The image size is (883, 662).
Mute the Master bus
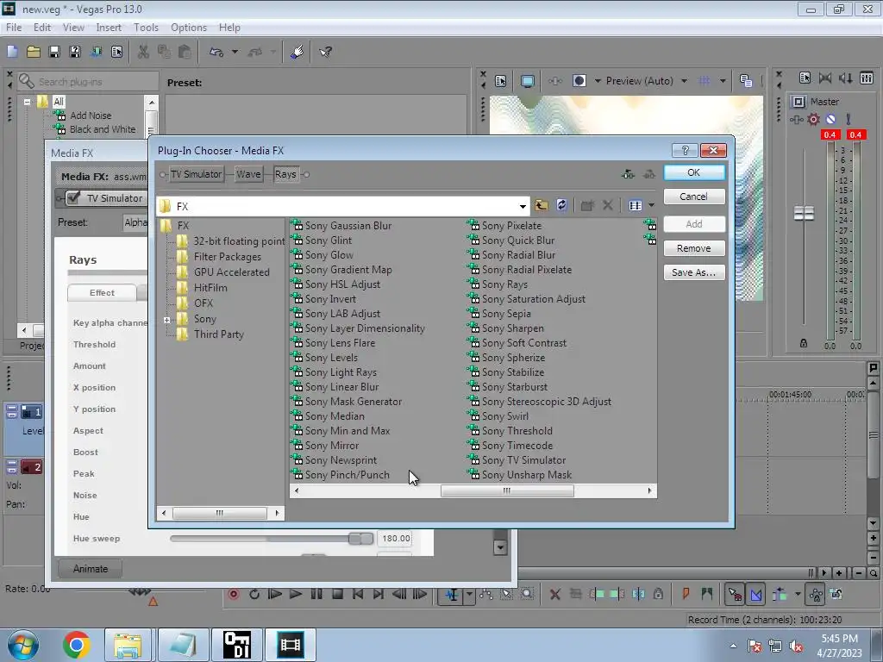click(830, 119)
